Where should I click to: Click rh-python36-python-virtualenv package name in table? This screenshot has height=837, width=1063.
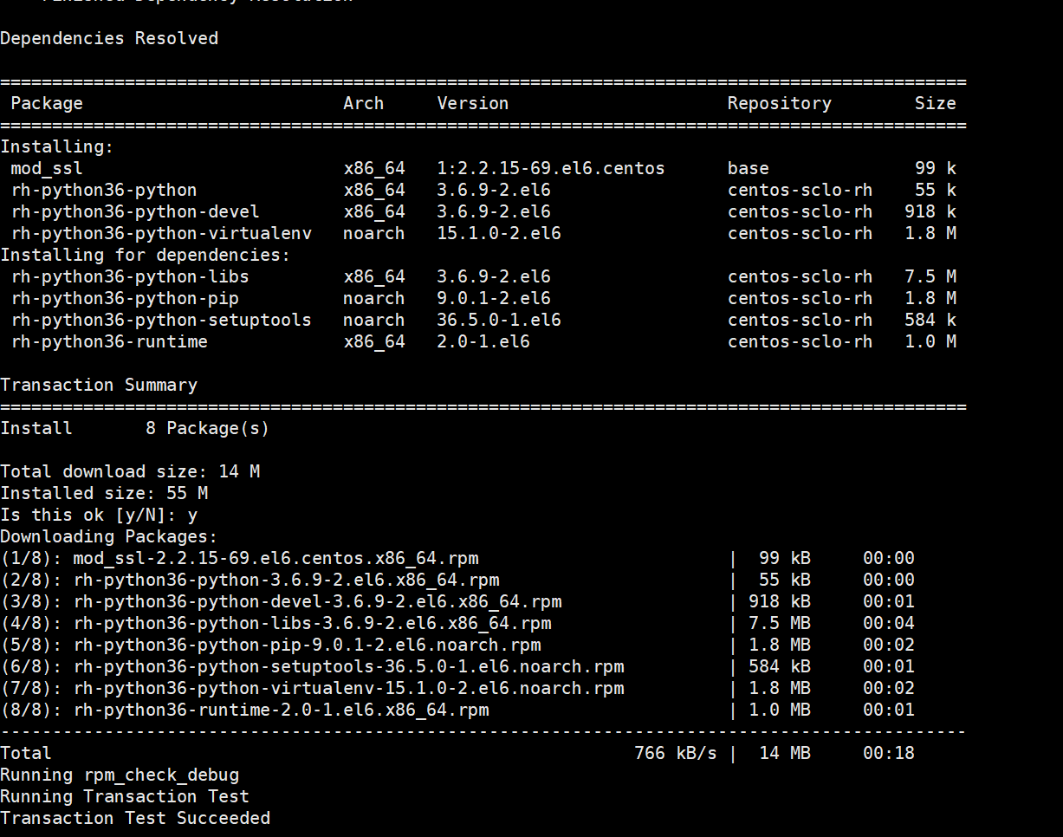click(x=161, y=233)
